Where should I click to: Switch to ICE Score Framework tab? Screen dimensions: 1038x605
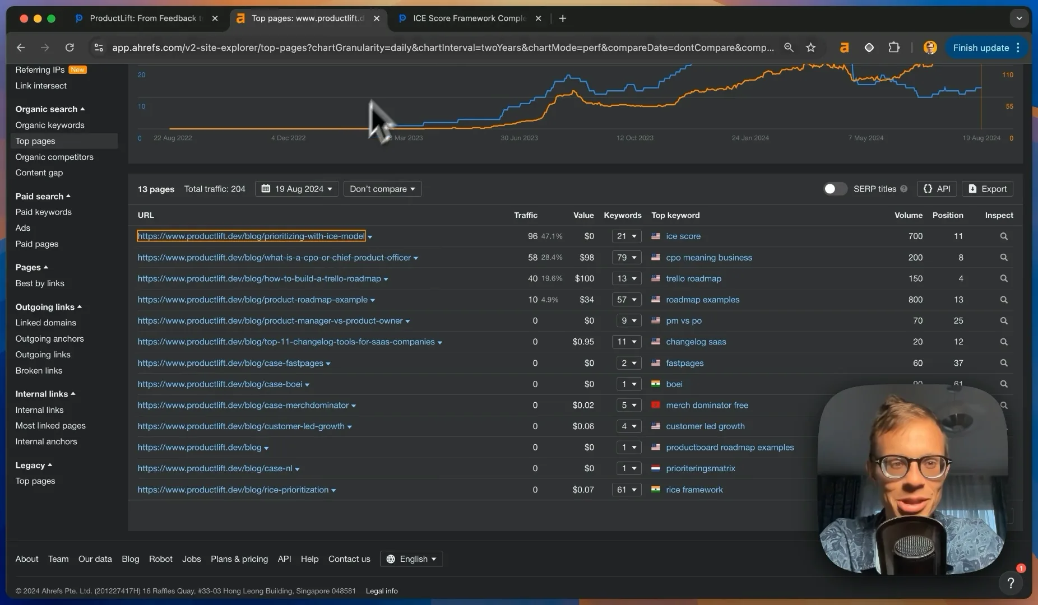click(470, 18)
